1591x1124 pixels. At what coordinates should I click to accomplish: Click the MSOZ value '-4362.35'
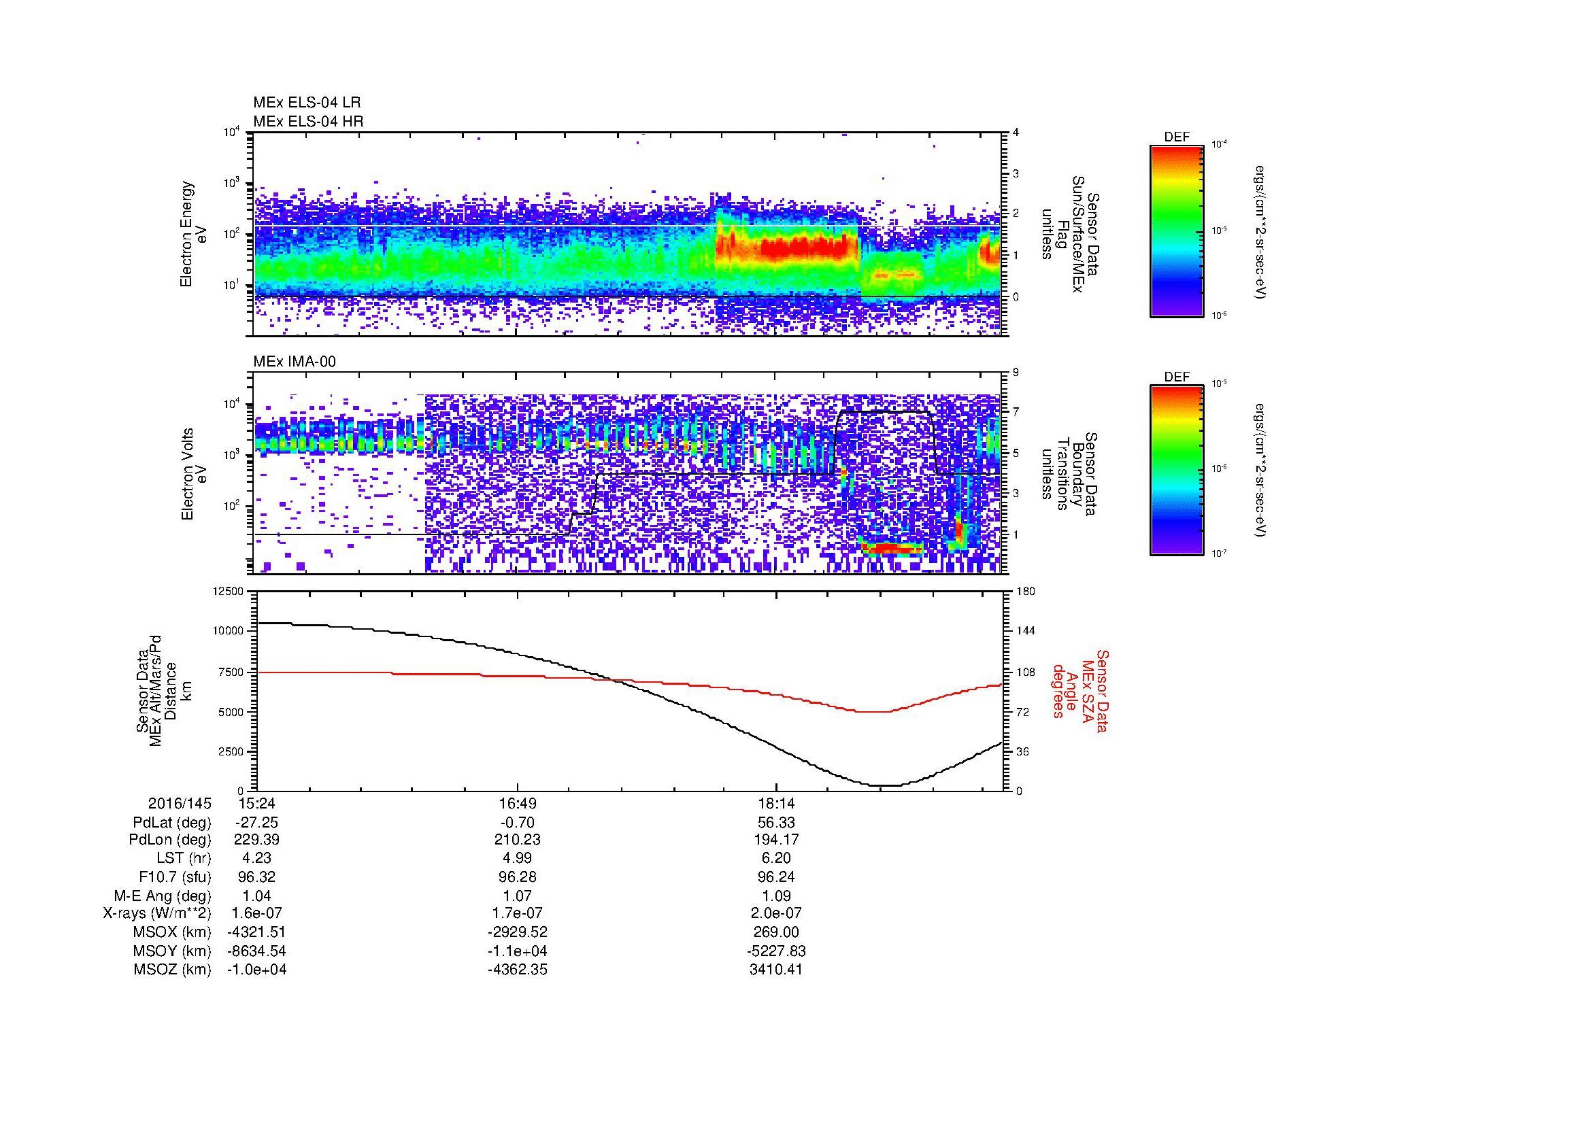click(517, 970)
